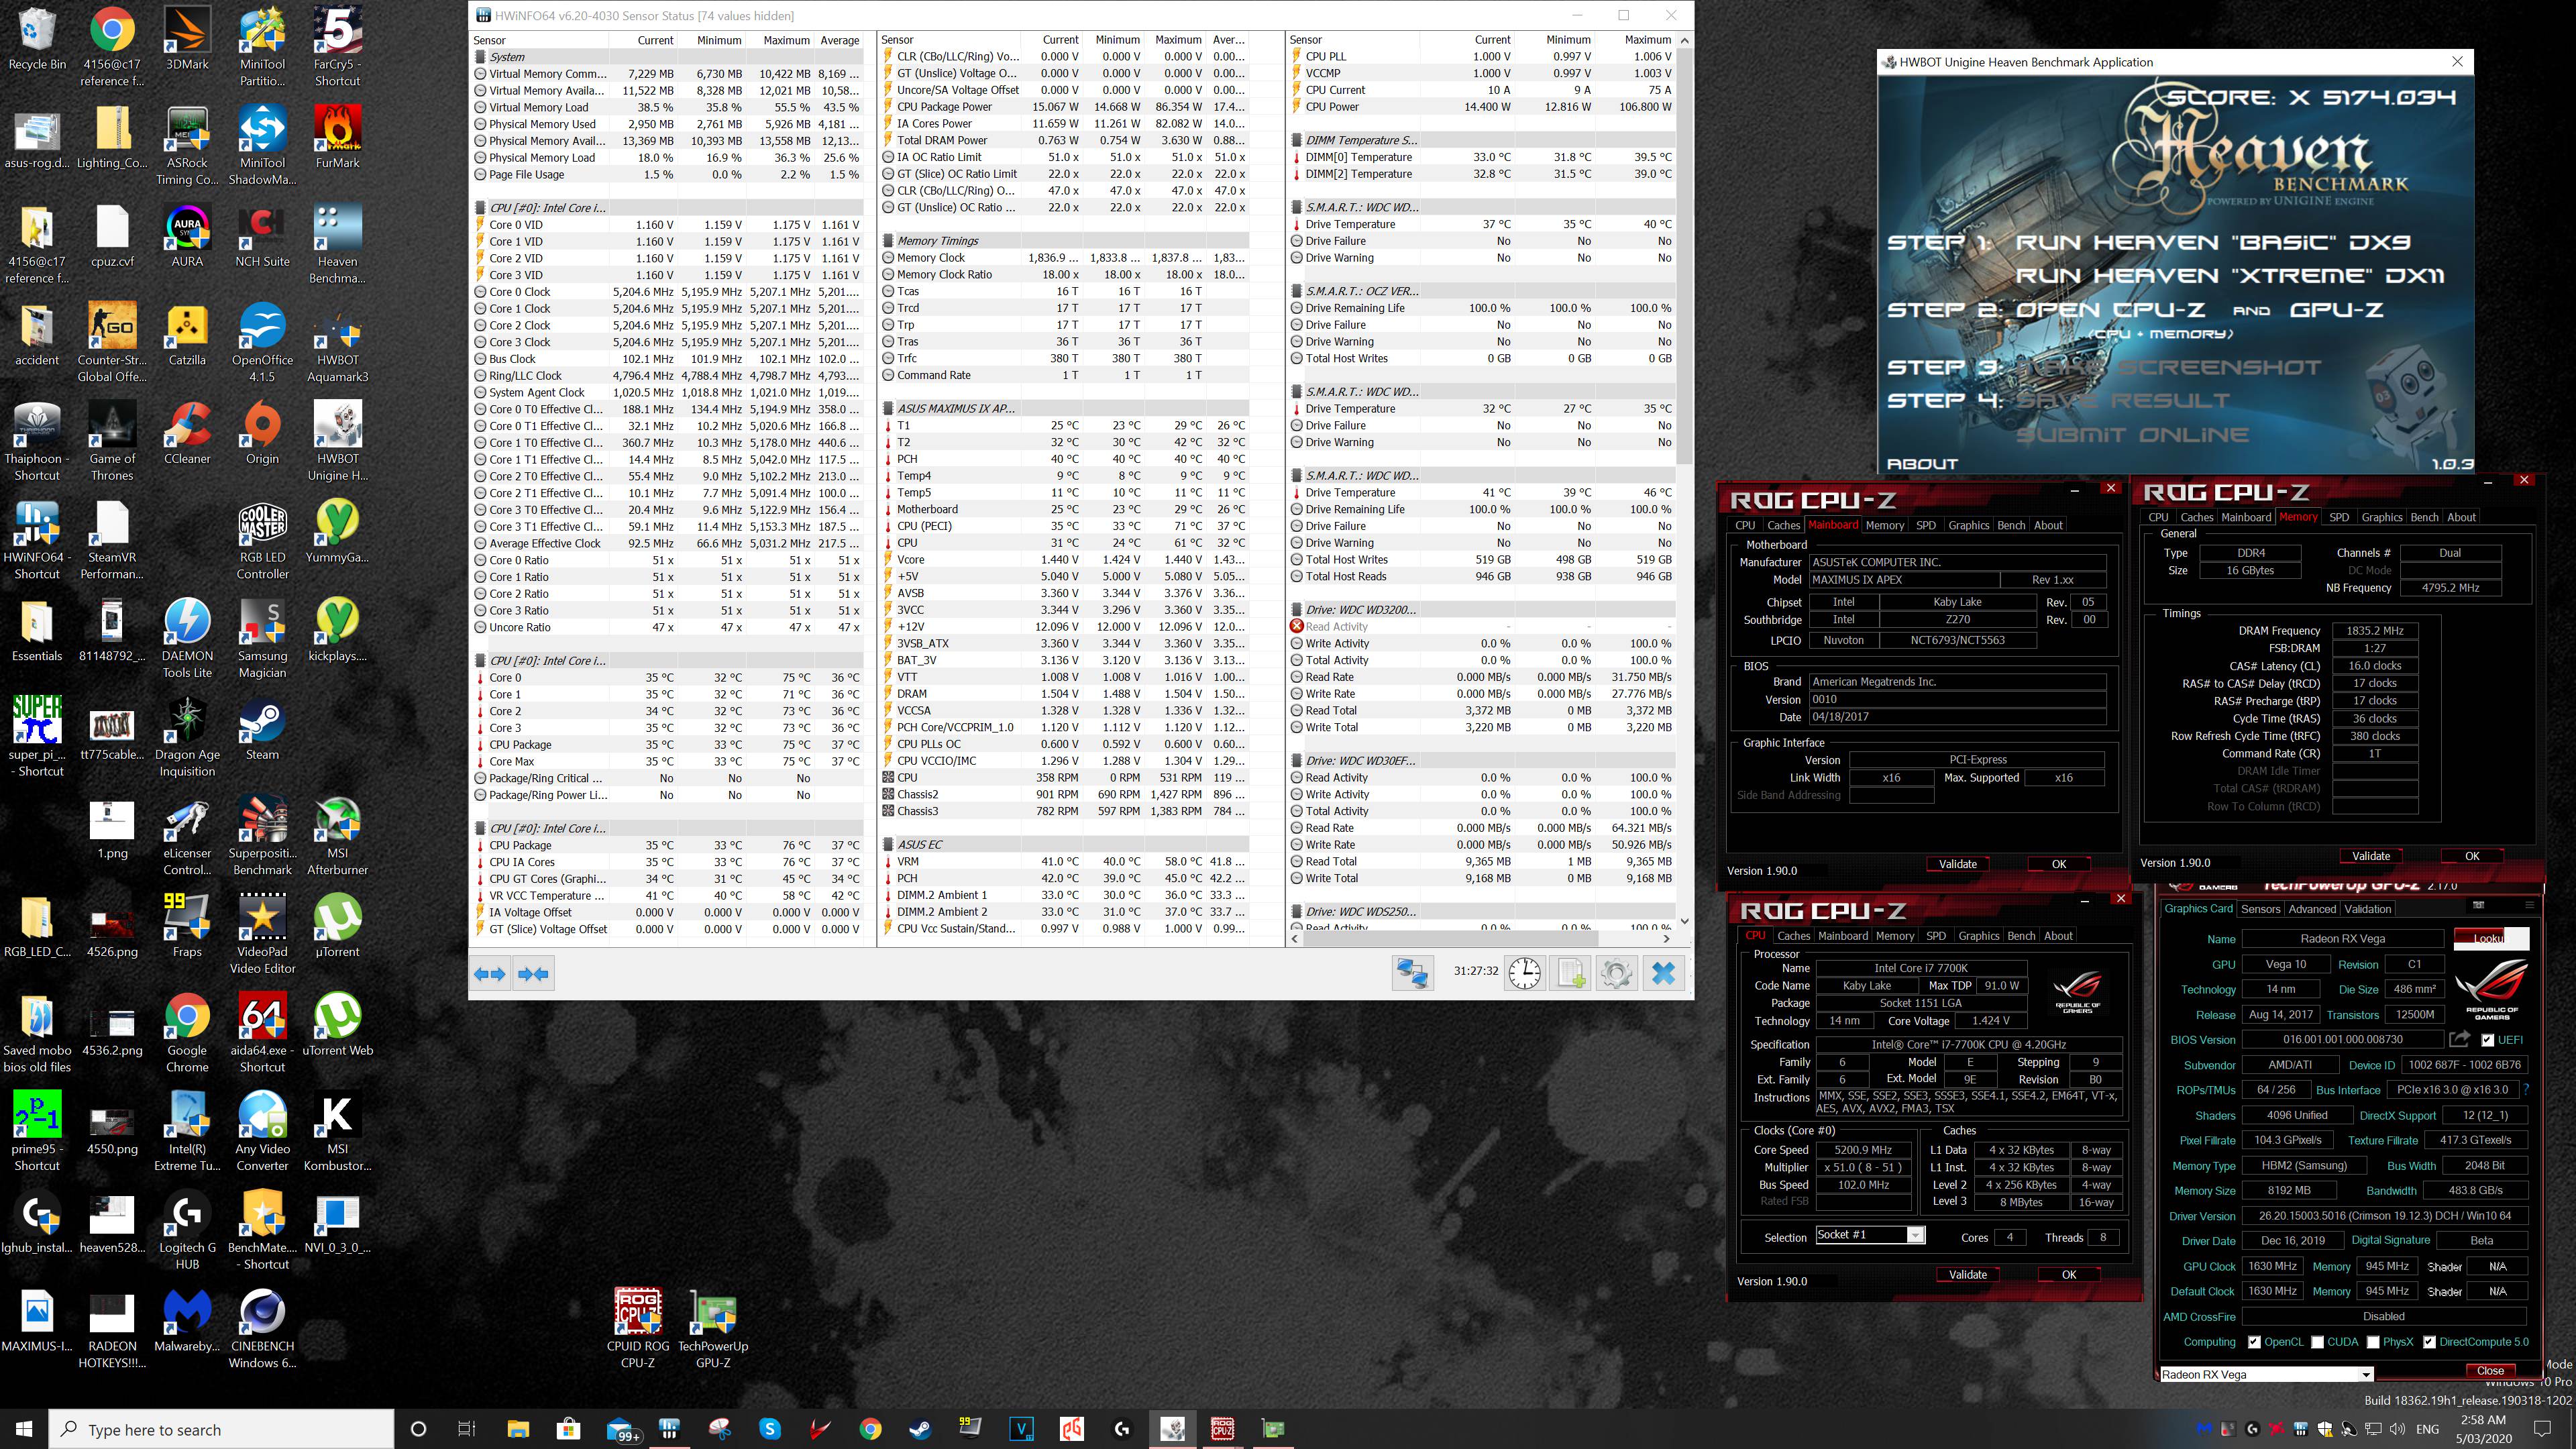Open CCleaner desktop shortcut
2576x1449 pixels.
(187, 435)
